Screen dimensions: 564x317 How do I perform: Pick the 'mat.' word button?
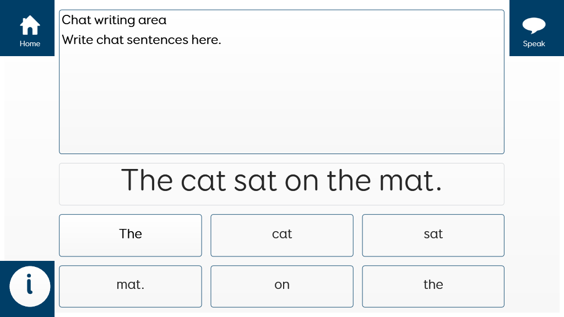(x=131, y=286)
